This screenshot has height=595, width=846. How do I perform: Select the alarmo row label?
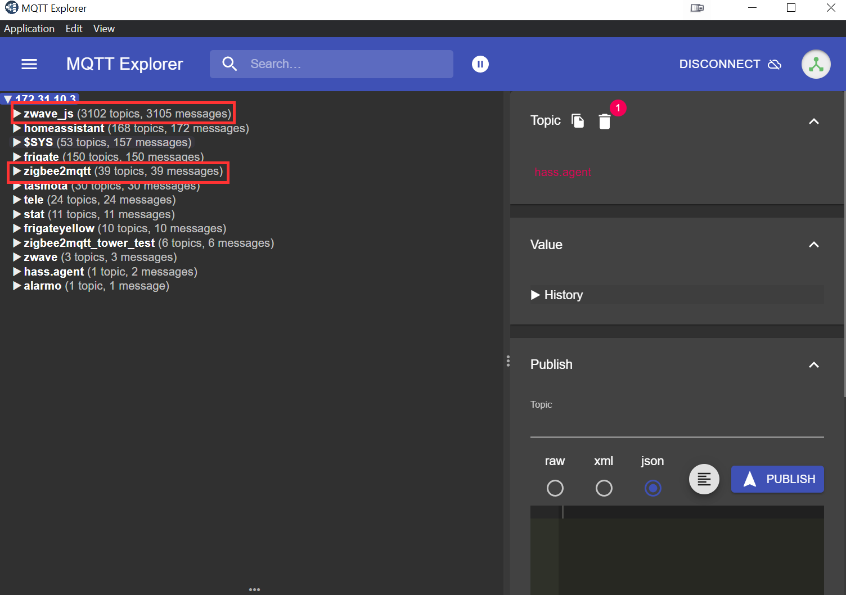[42, 286]
